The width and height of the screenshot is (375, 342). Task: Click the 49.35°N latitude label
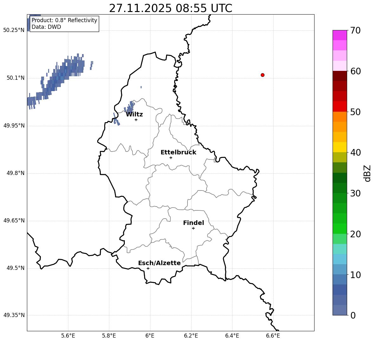click(x=14, y=315)
